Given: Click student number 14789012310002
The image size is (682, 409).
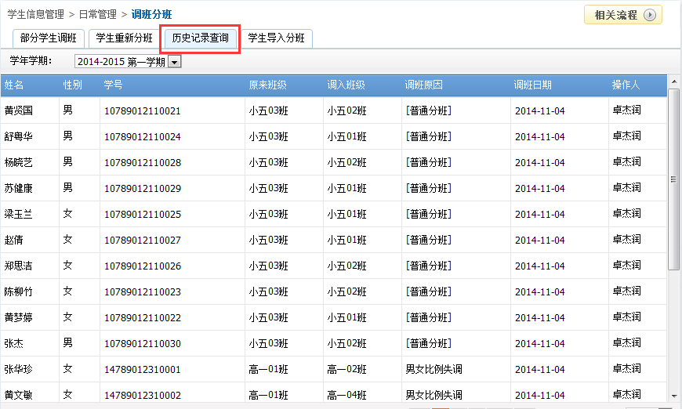Looking at the screenshot, I should click(143, 396).
